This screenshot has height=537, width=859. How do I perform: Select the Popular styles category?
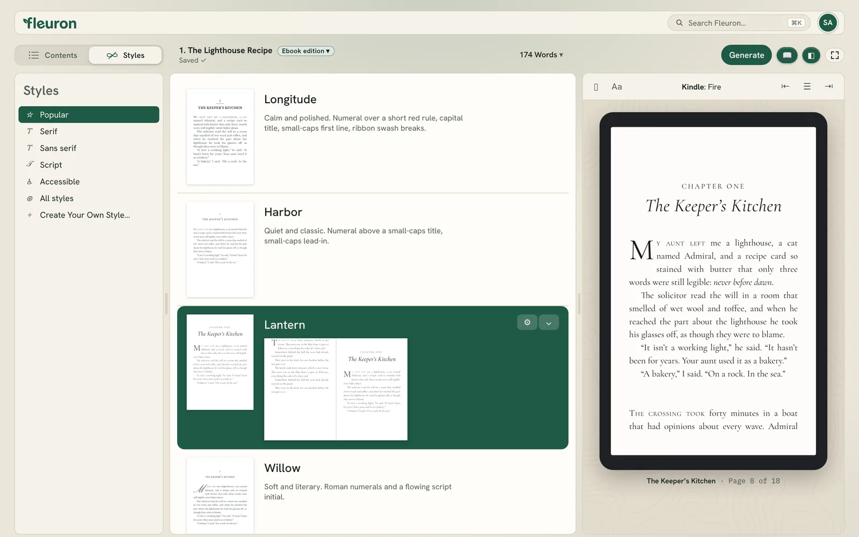[x=89, y=114]
